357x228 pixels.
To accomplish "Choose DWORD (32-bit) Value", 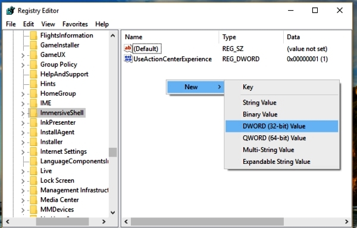I will coord(281,126).
